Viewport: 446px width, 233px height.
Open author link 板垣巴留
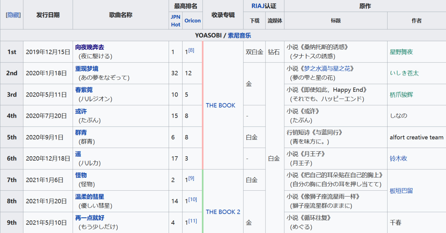coord(402,191)
